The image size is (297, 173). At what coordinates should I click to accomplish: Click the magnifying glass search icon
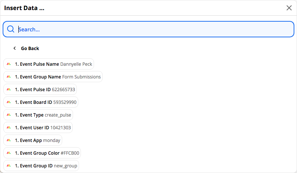point(10,29)
